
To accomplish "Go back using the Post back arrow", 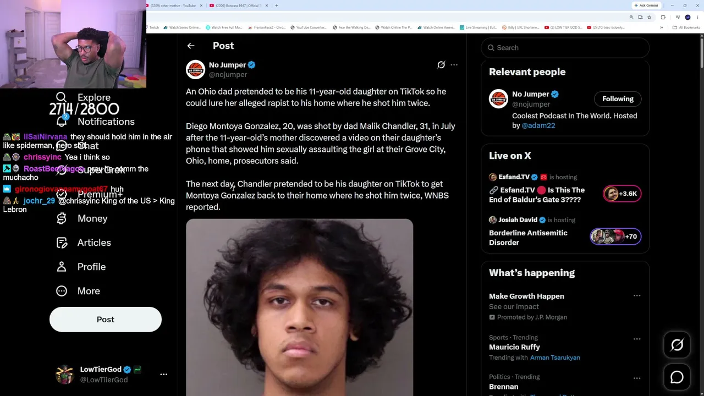I will pyautogui.click(x=191, y=46).
